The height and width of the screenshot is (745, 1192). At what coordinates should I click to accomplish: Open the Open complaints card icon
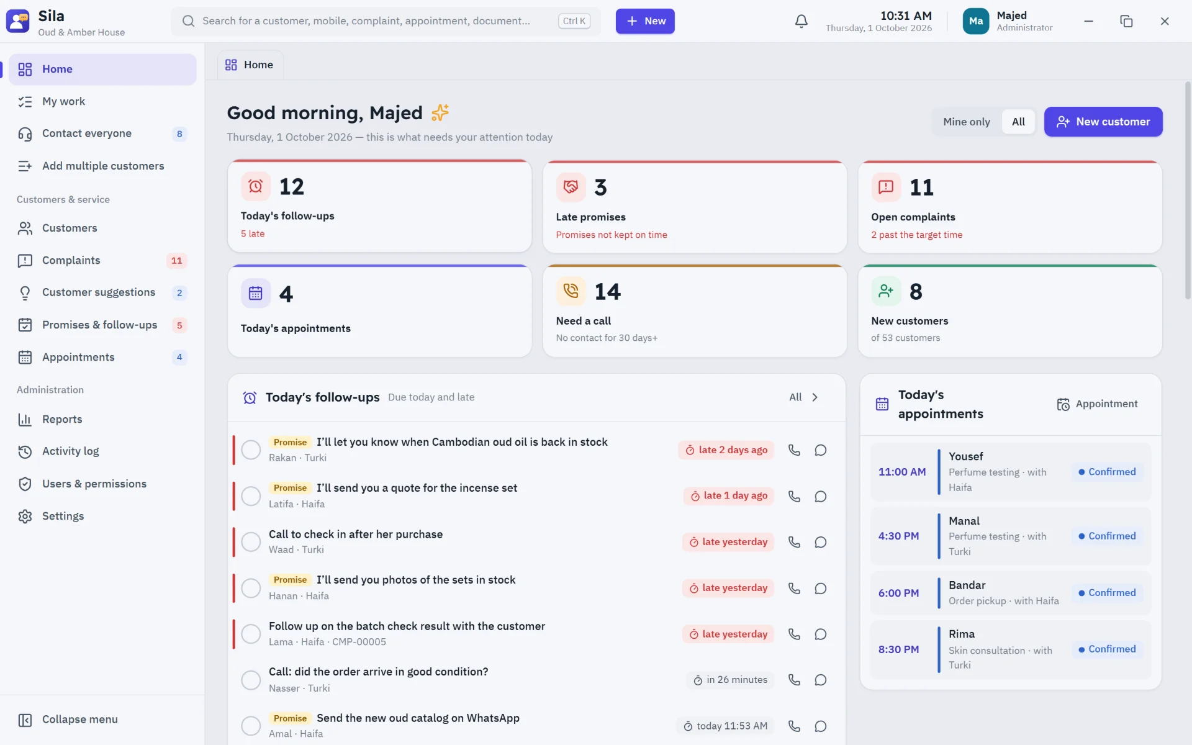coord(886,187)
